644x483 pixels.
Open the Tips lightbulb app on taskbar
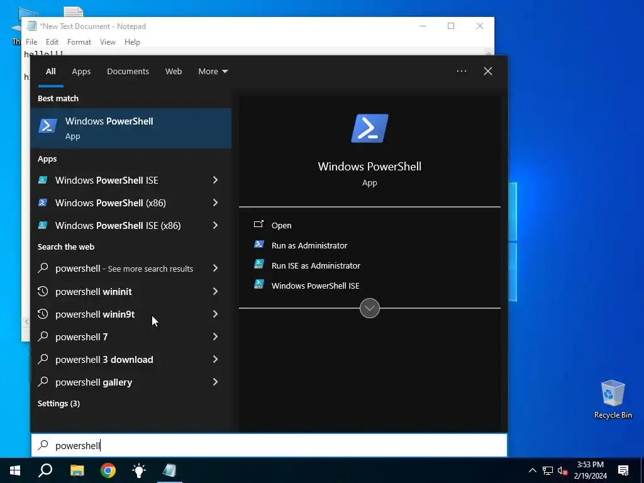point(139,470)
